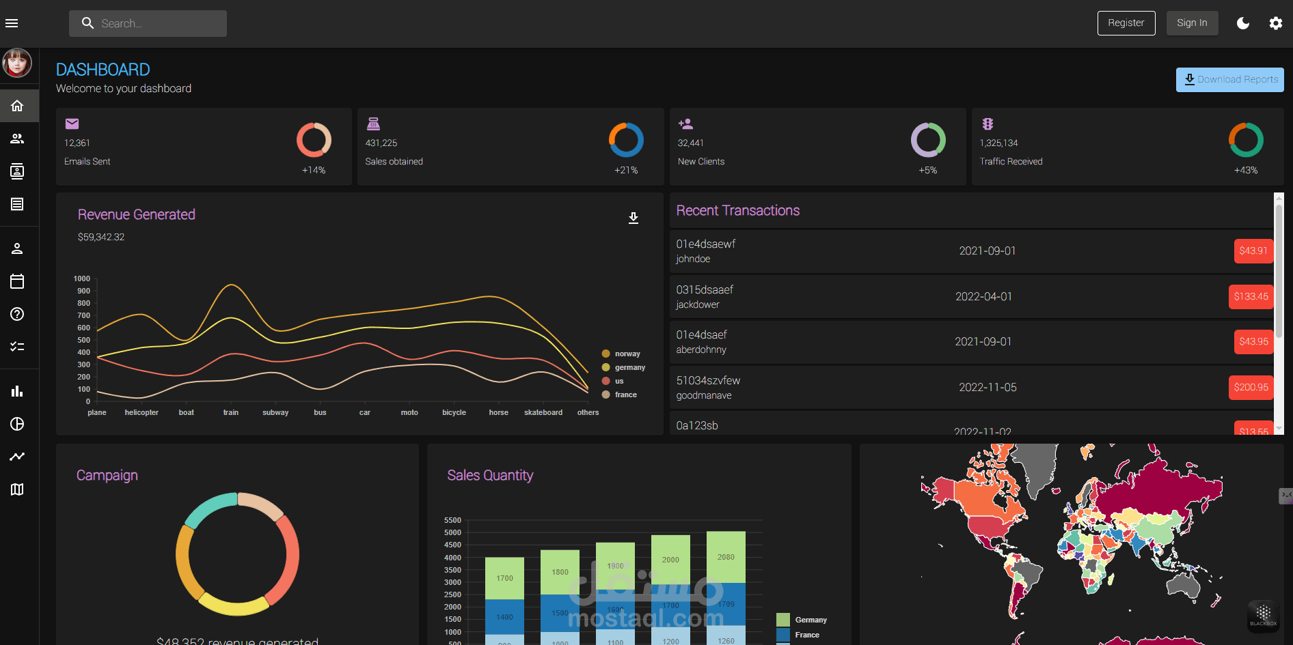
Task: Click the Sales obtained register icon
Action: [x=373, y=124]
